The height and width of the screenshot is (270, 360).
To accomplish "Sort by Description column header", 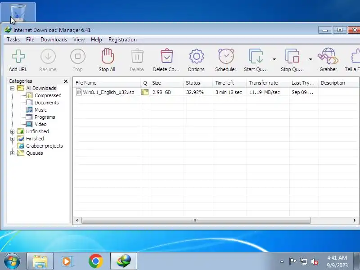I will [339, 83].
